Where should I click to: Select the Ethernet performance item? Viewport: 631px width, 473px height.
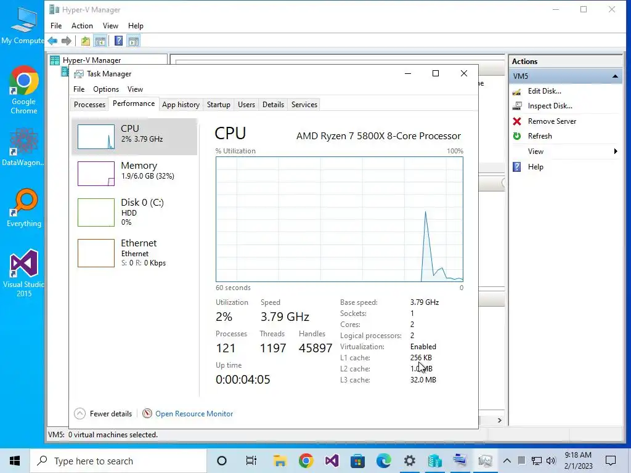coord(134,253)
